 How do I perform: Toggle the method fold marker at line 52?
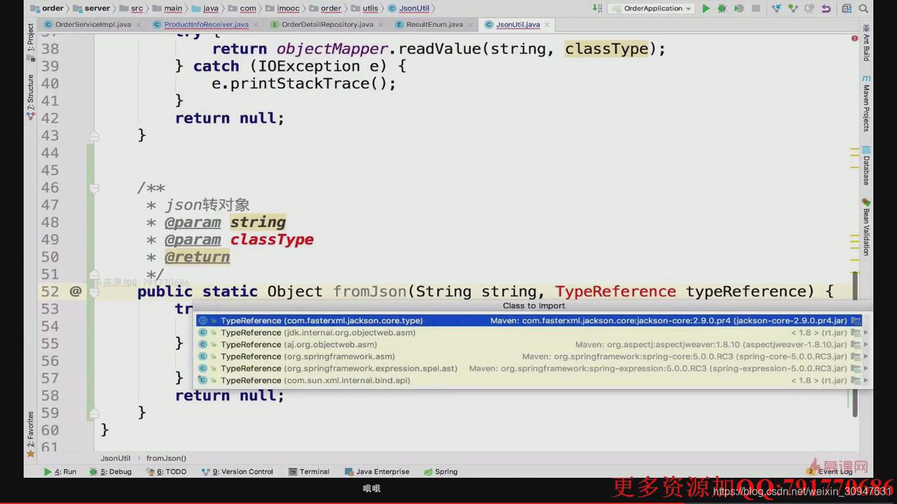click(x=94, y=291)
